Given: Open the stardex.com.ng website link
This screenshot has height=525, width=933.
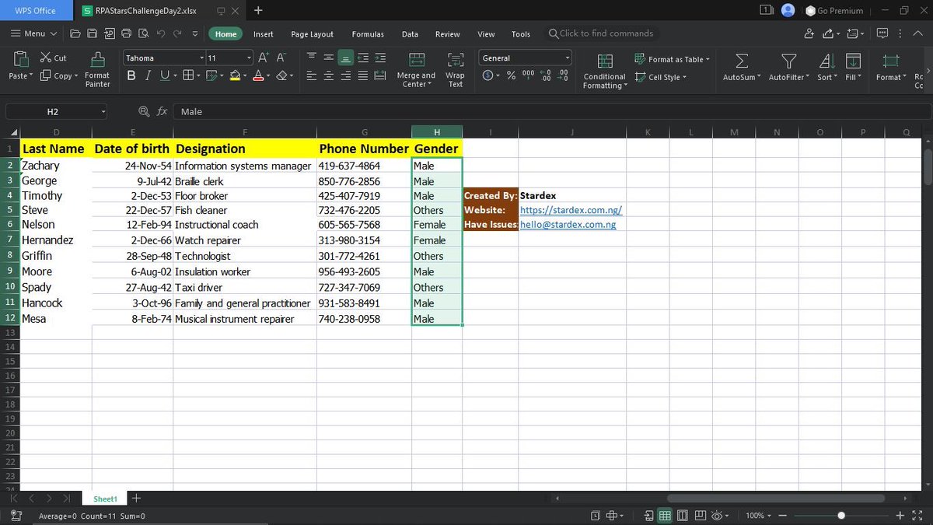Looking at the screenshot, I should click(x=571, y=210).
